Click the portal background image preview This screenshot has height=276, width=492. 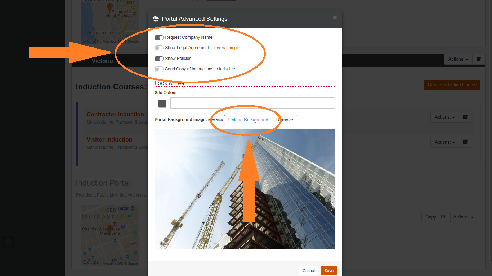pos(245,189)
